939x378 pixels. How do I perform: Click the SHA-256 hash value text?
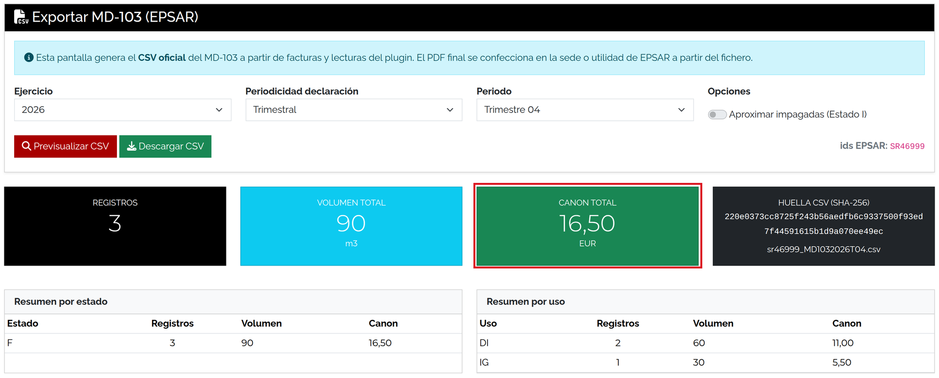click(x=824, y=224)
